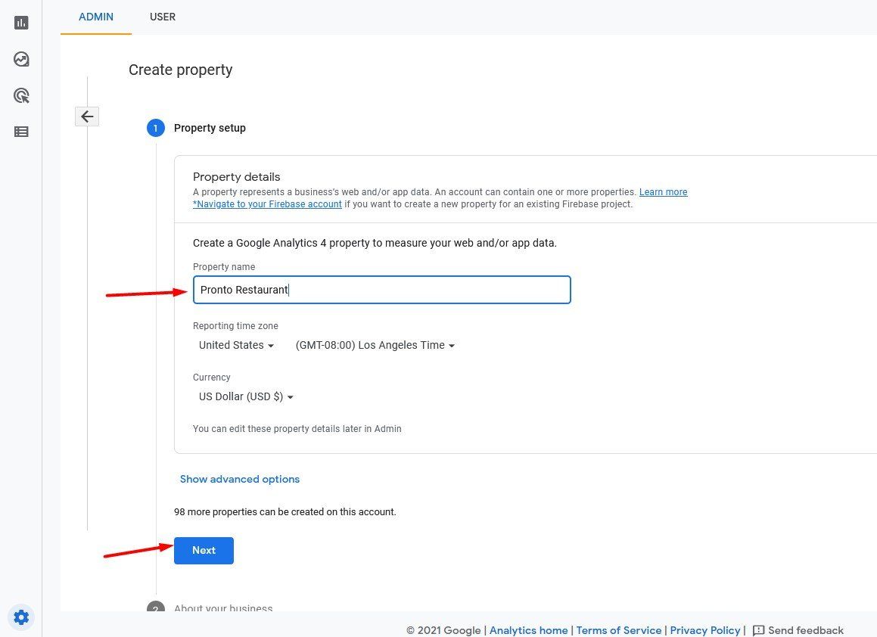Image resolution: width=877 pixels, height=637 pixels.
Task: Open the Los Angeles Time zone dropdown
Action: pyautogui.click(x=374, y=345)
